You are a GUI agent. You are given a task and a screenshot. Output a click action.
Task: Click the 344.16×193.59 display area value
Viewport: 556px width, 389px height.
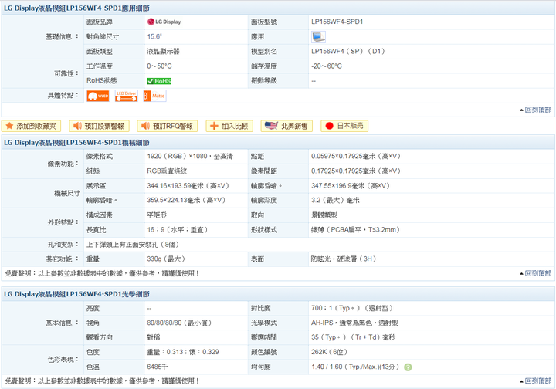click(x=188, y=186)
